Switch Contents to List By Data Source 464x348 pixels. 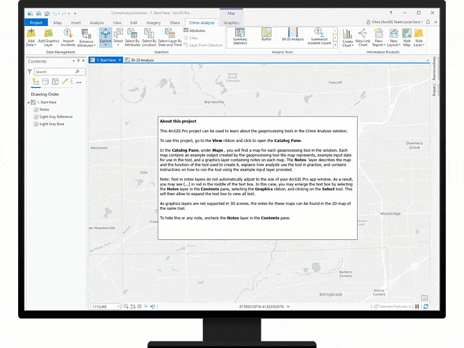(x=45, y=82)
